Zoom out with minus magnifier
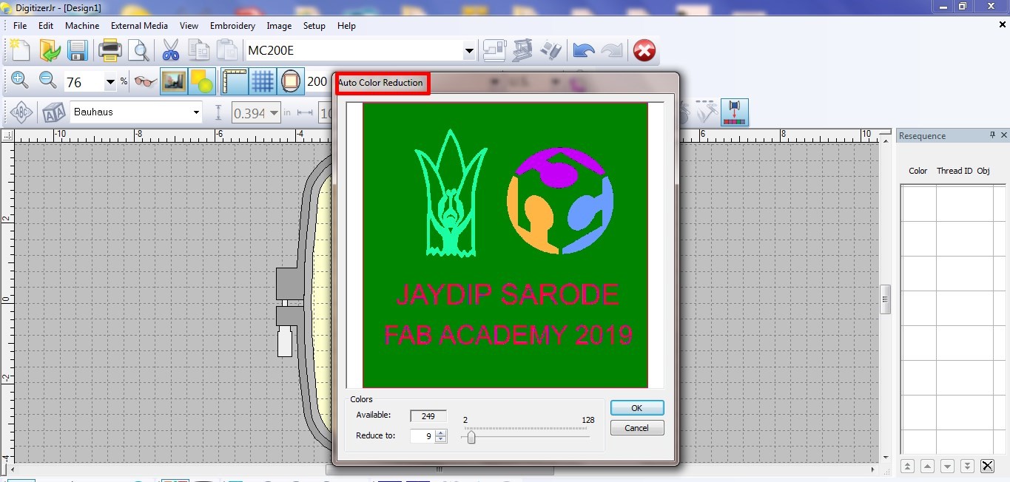 click(48, 81)
